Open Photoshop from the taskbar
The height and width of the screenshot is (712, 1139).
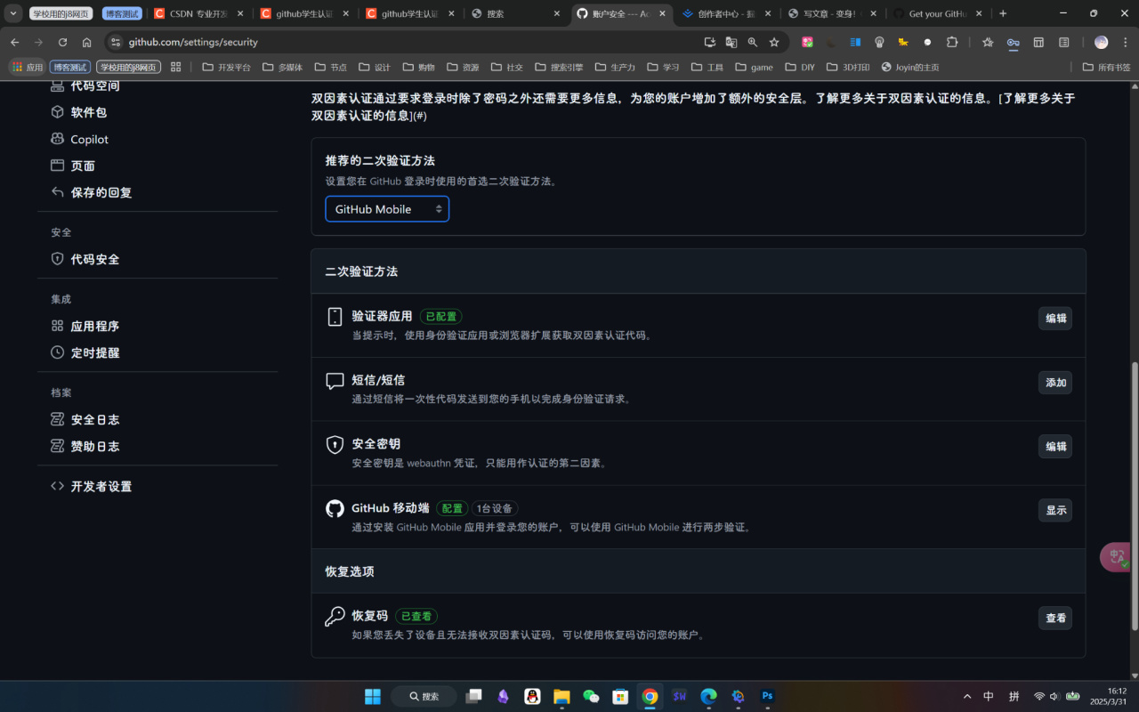coord(767,696)
